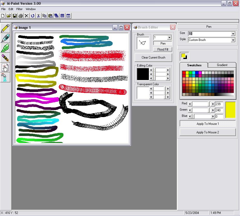This screenshot has width=240, height=216.
Task: Open the Size dropdown
Action: pos(233,34)
